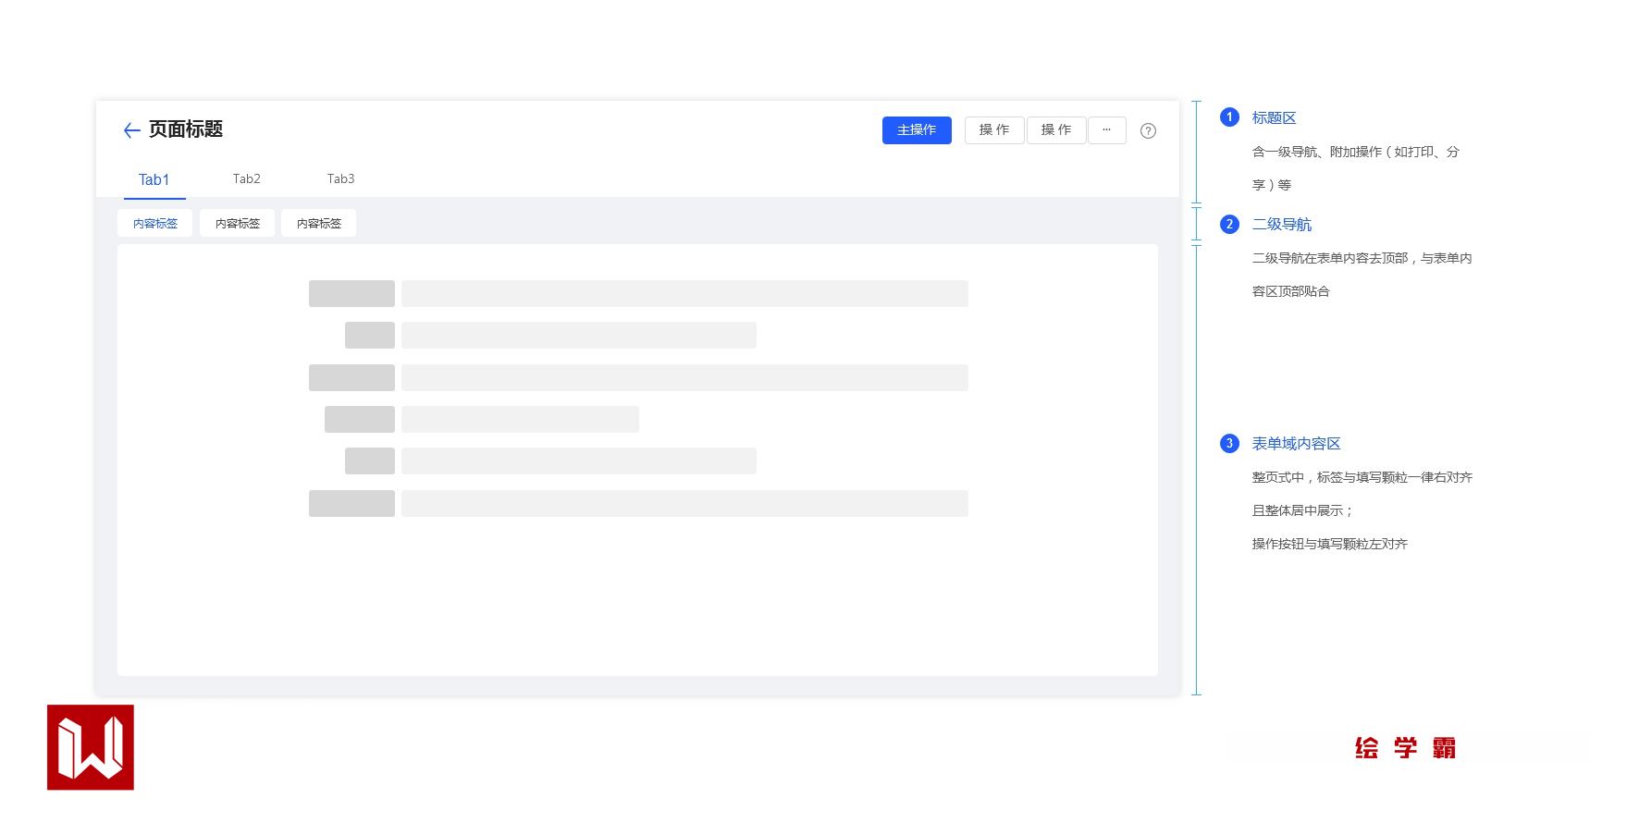Click the numbered badge 3 for 表单域内容区
Screen dimensions: 1639x823
1229,444
